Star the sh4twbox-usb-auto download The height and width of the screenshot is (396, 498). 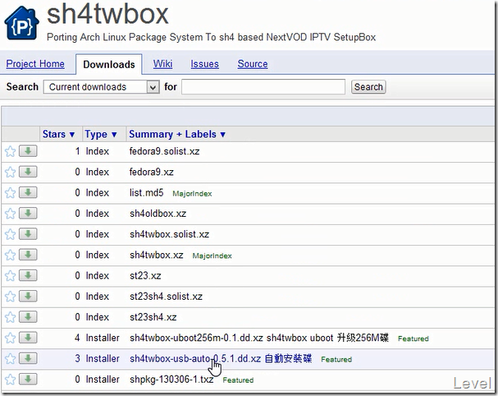point(10,359)
